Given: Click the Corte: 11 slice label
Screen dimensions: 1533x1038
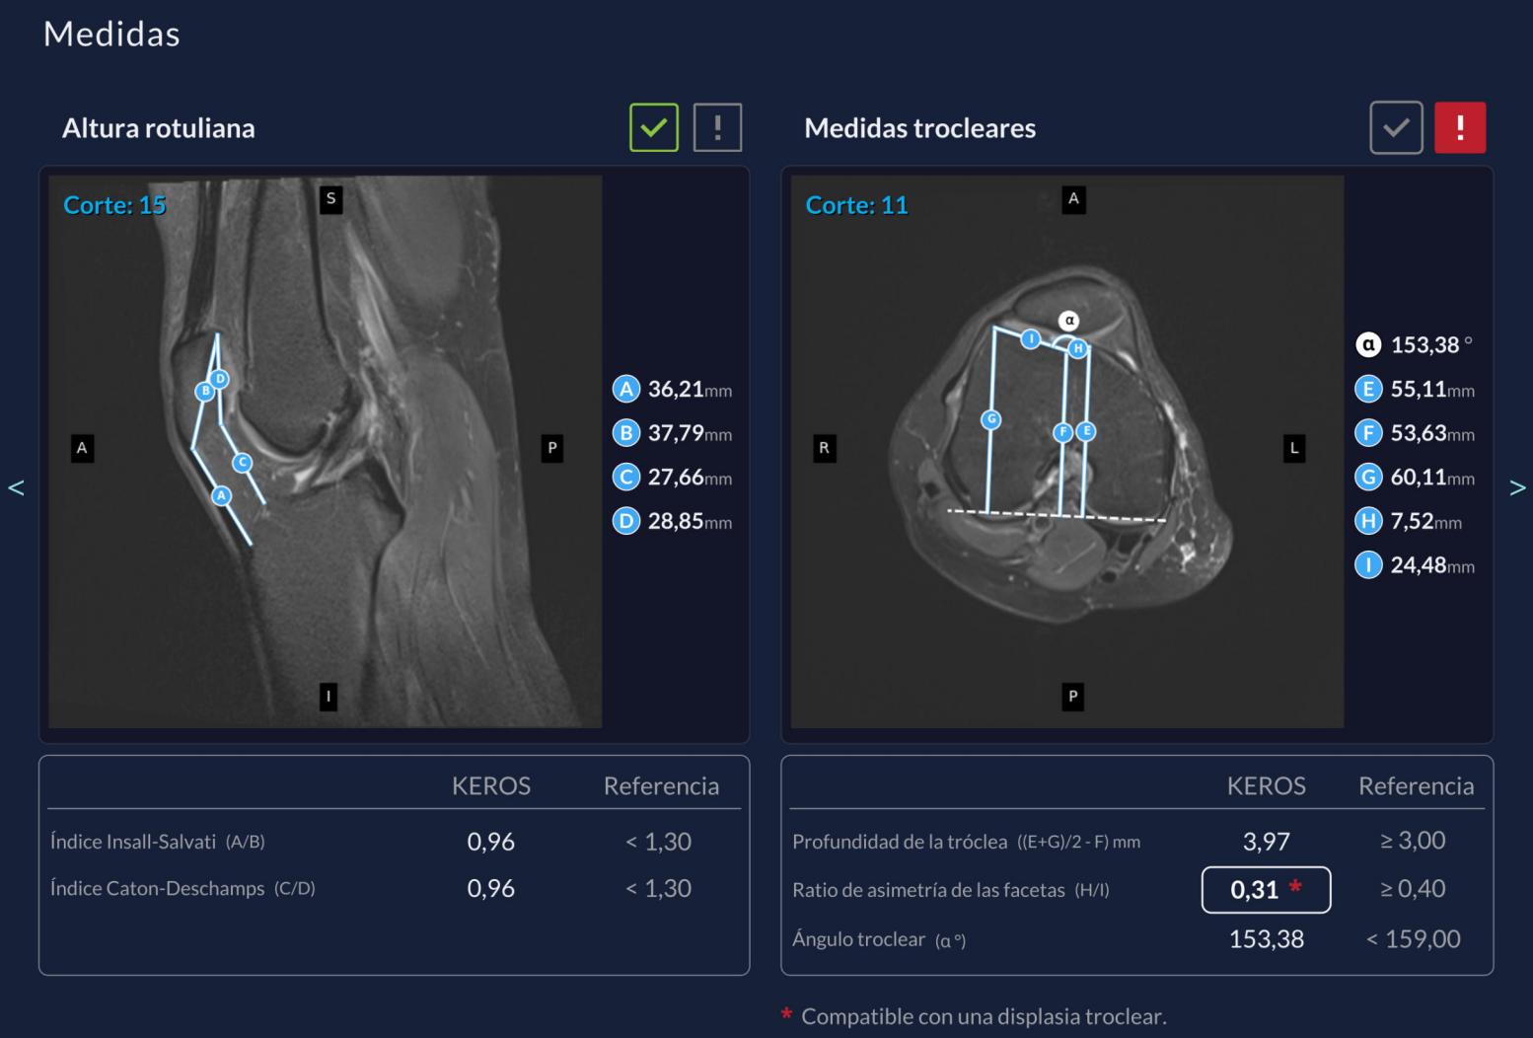Looking at the screenshot, I should point(856,205).
